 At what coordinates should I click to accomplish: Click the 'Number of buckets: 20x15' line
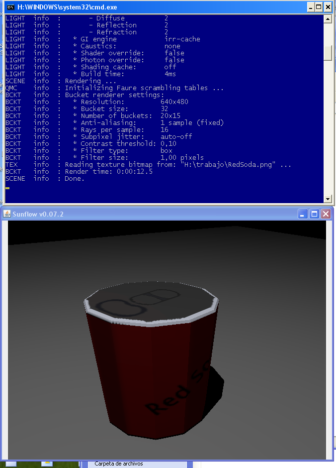pos(93,116)
